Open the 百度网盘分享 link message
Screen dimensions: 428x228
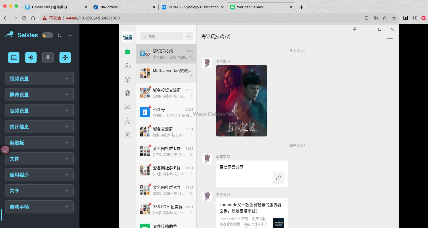coord(252,174)
